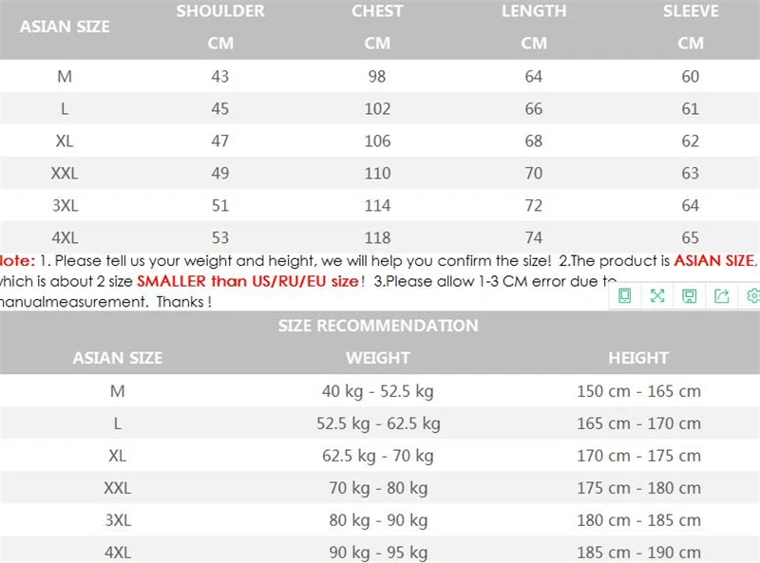
Task: Click the 62.5 kg - 70 kg weight cell
Action: click(378, 456)
